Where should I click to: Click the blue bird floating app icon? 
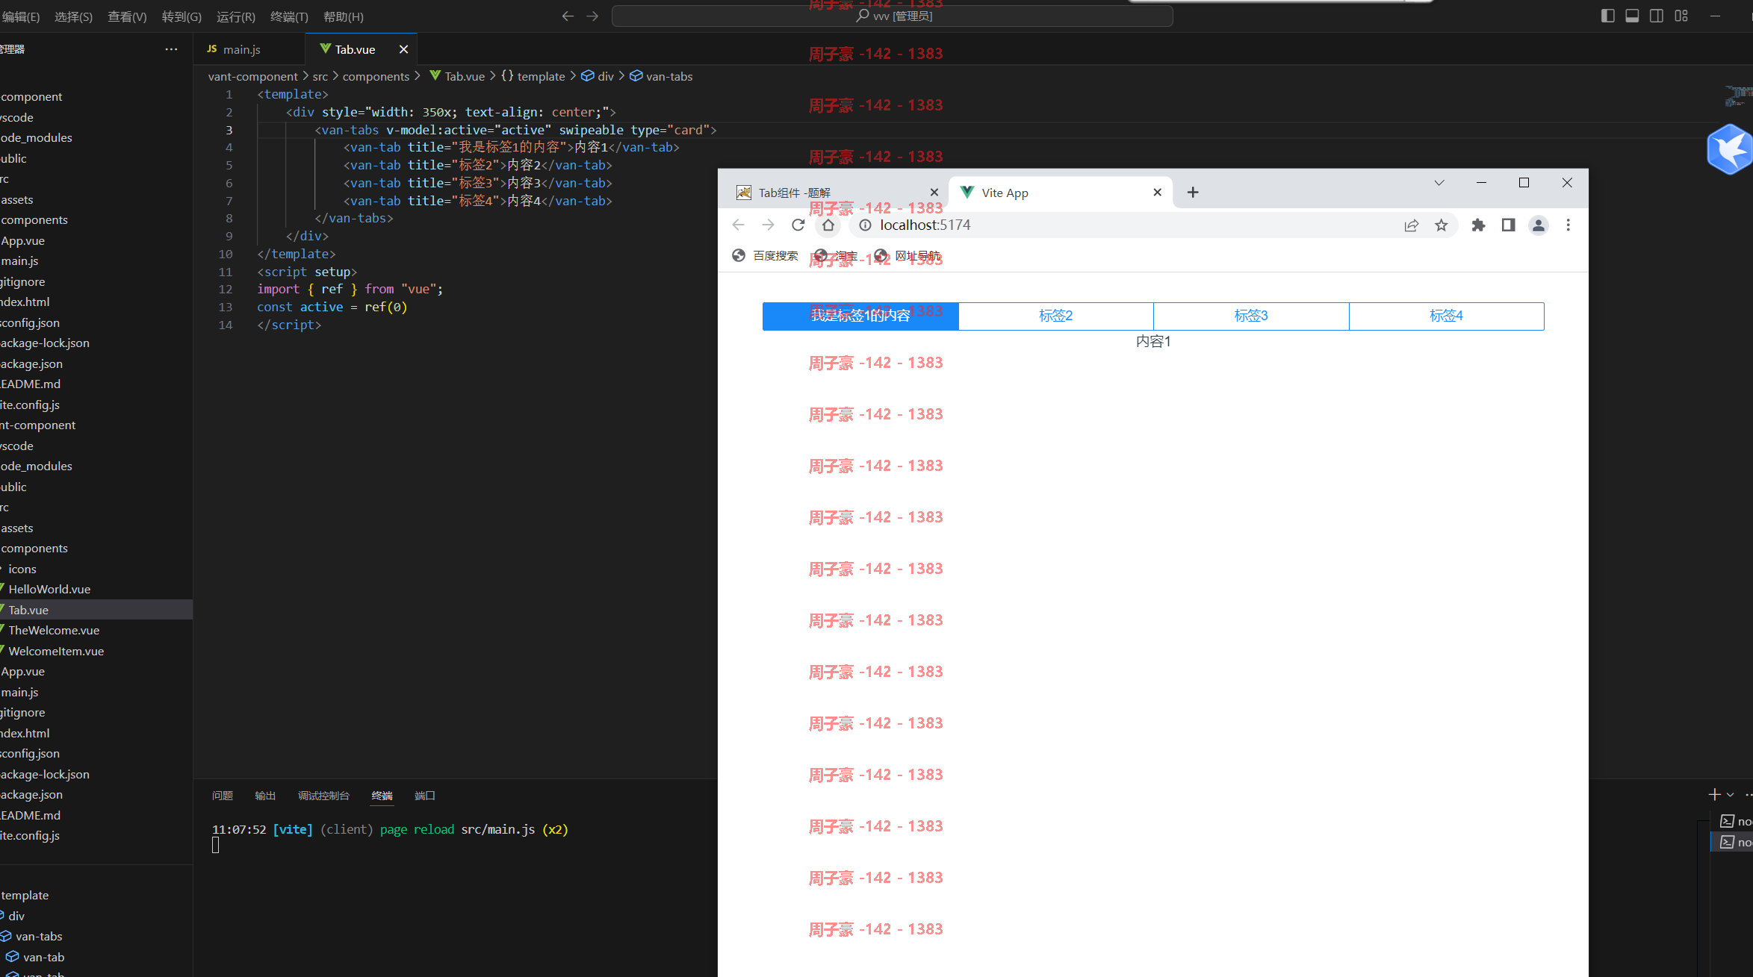1730,149
